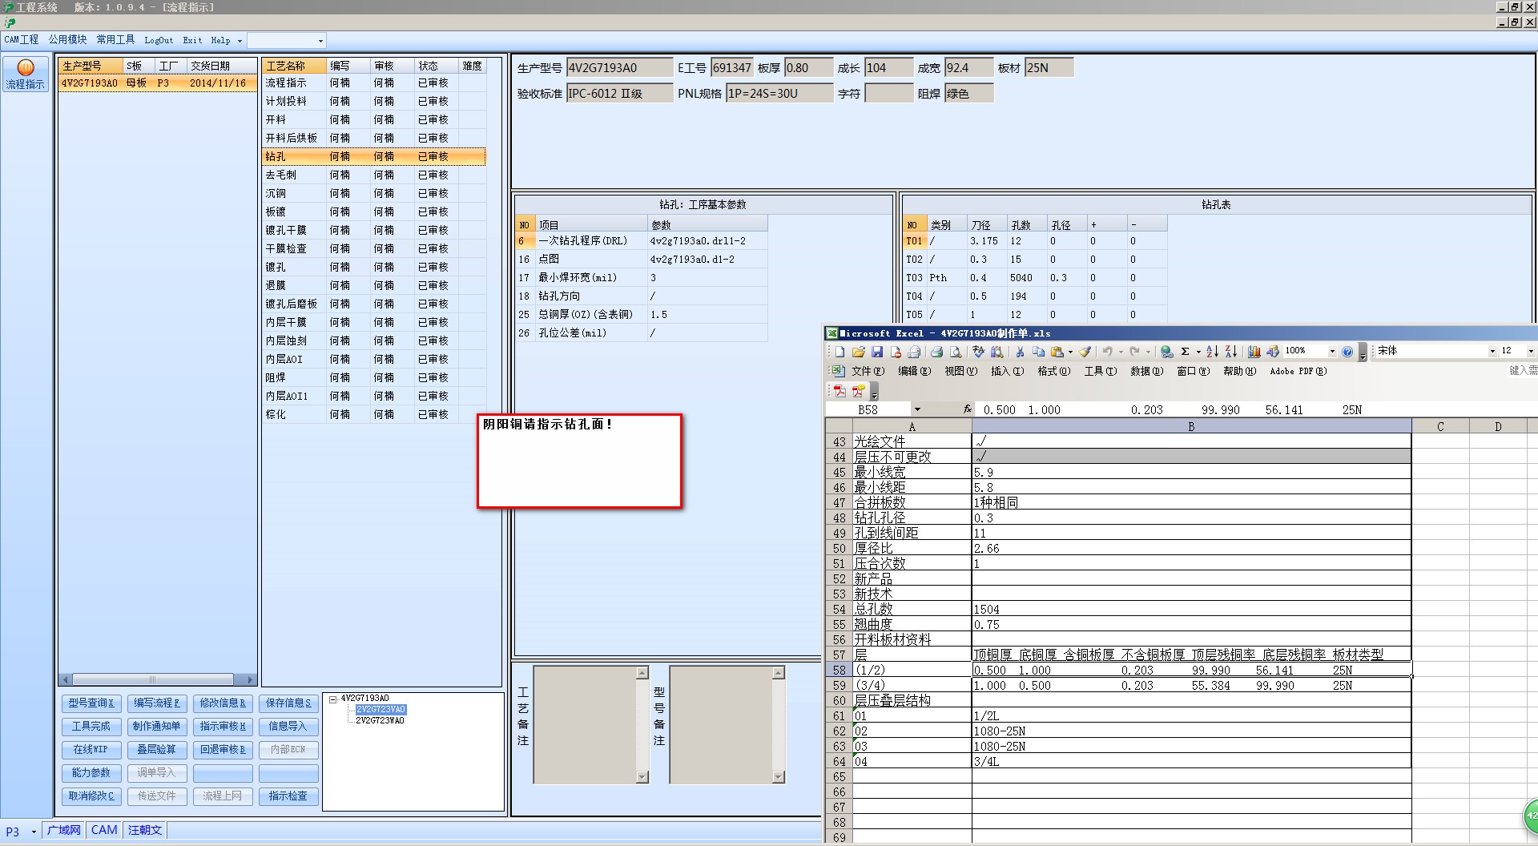Open the Excel zoom 100% dropdown

click(1332, 352)
